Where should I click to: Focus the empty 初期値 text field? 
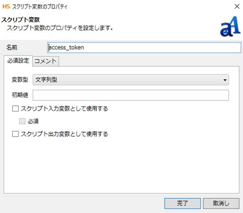click(x=131, y=95)
